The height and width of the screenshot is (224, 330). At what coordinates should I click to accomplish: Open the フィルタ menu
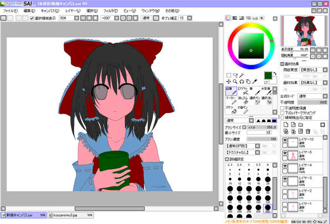point(110,11)
